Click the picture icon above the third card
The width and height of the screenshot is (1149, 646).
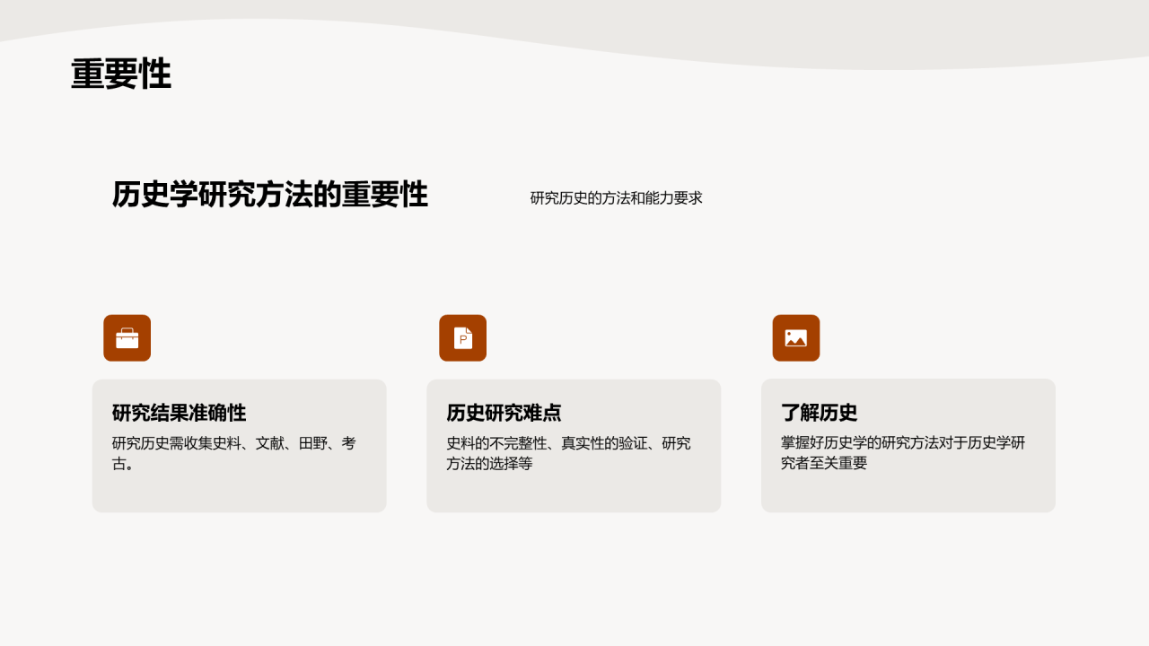click(795, 338)
